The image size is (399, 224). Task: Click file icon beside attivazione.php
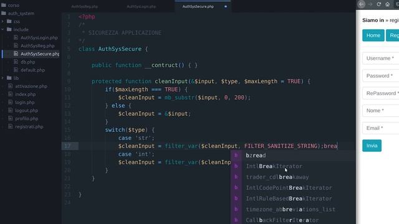(x=10, y=86)
